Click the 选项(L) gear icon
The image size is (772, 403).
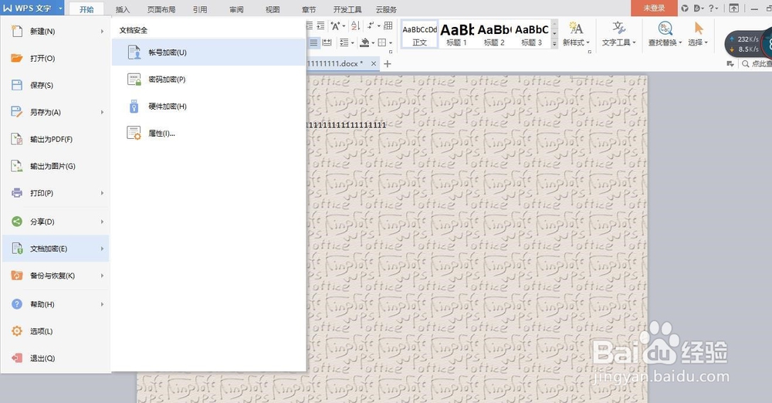click(17, 331)
